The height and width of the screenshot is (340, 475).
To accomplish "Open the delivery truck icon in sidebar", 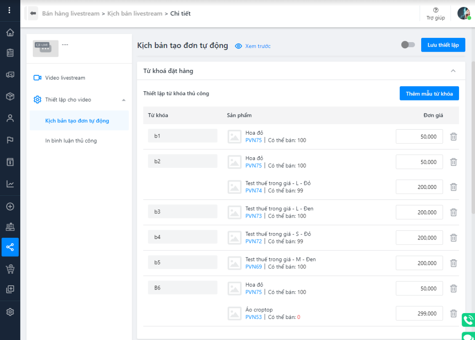I will coord(10,74).
